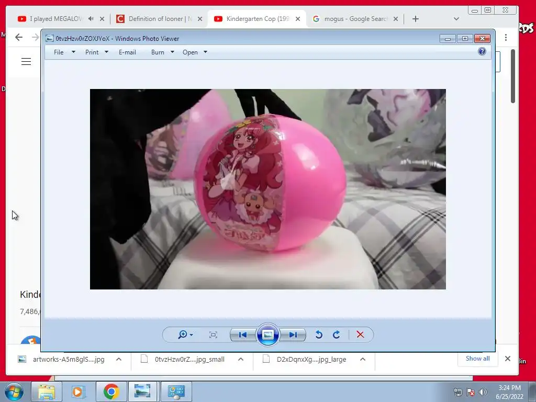The image size is (536, 402).
Task: Expand options for artworks-A5m8glS download
Action: tap(119, 359)
